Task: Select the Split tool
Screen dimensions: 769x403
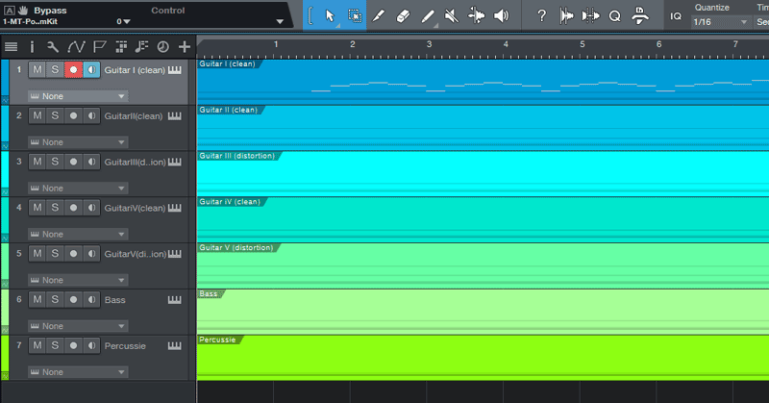Action: tap(379, 15)
